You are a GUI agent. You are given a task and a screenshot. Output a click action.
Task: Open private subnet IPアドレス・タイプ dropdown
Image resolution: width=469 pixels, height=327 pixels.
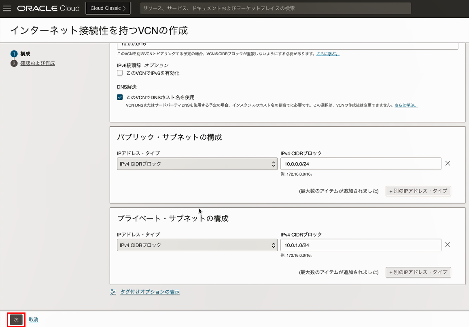pos(197,245)
